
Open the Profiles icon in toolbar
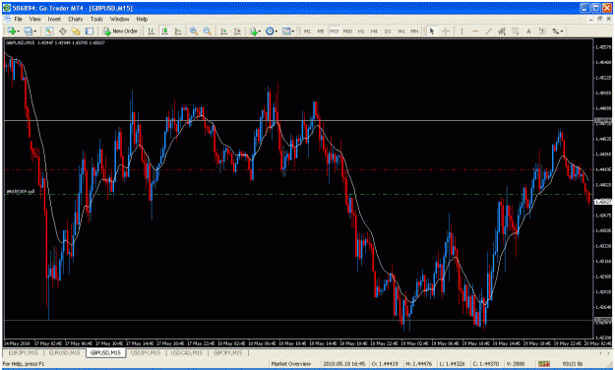click(29, 31)
